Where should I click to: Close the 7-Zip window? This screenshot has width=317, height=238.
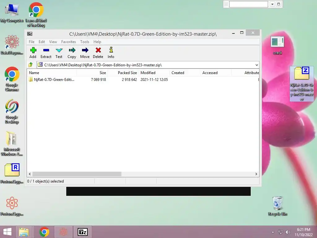tap(253, 33)
